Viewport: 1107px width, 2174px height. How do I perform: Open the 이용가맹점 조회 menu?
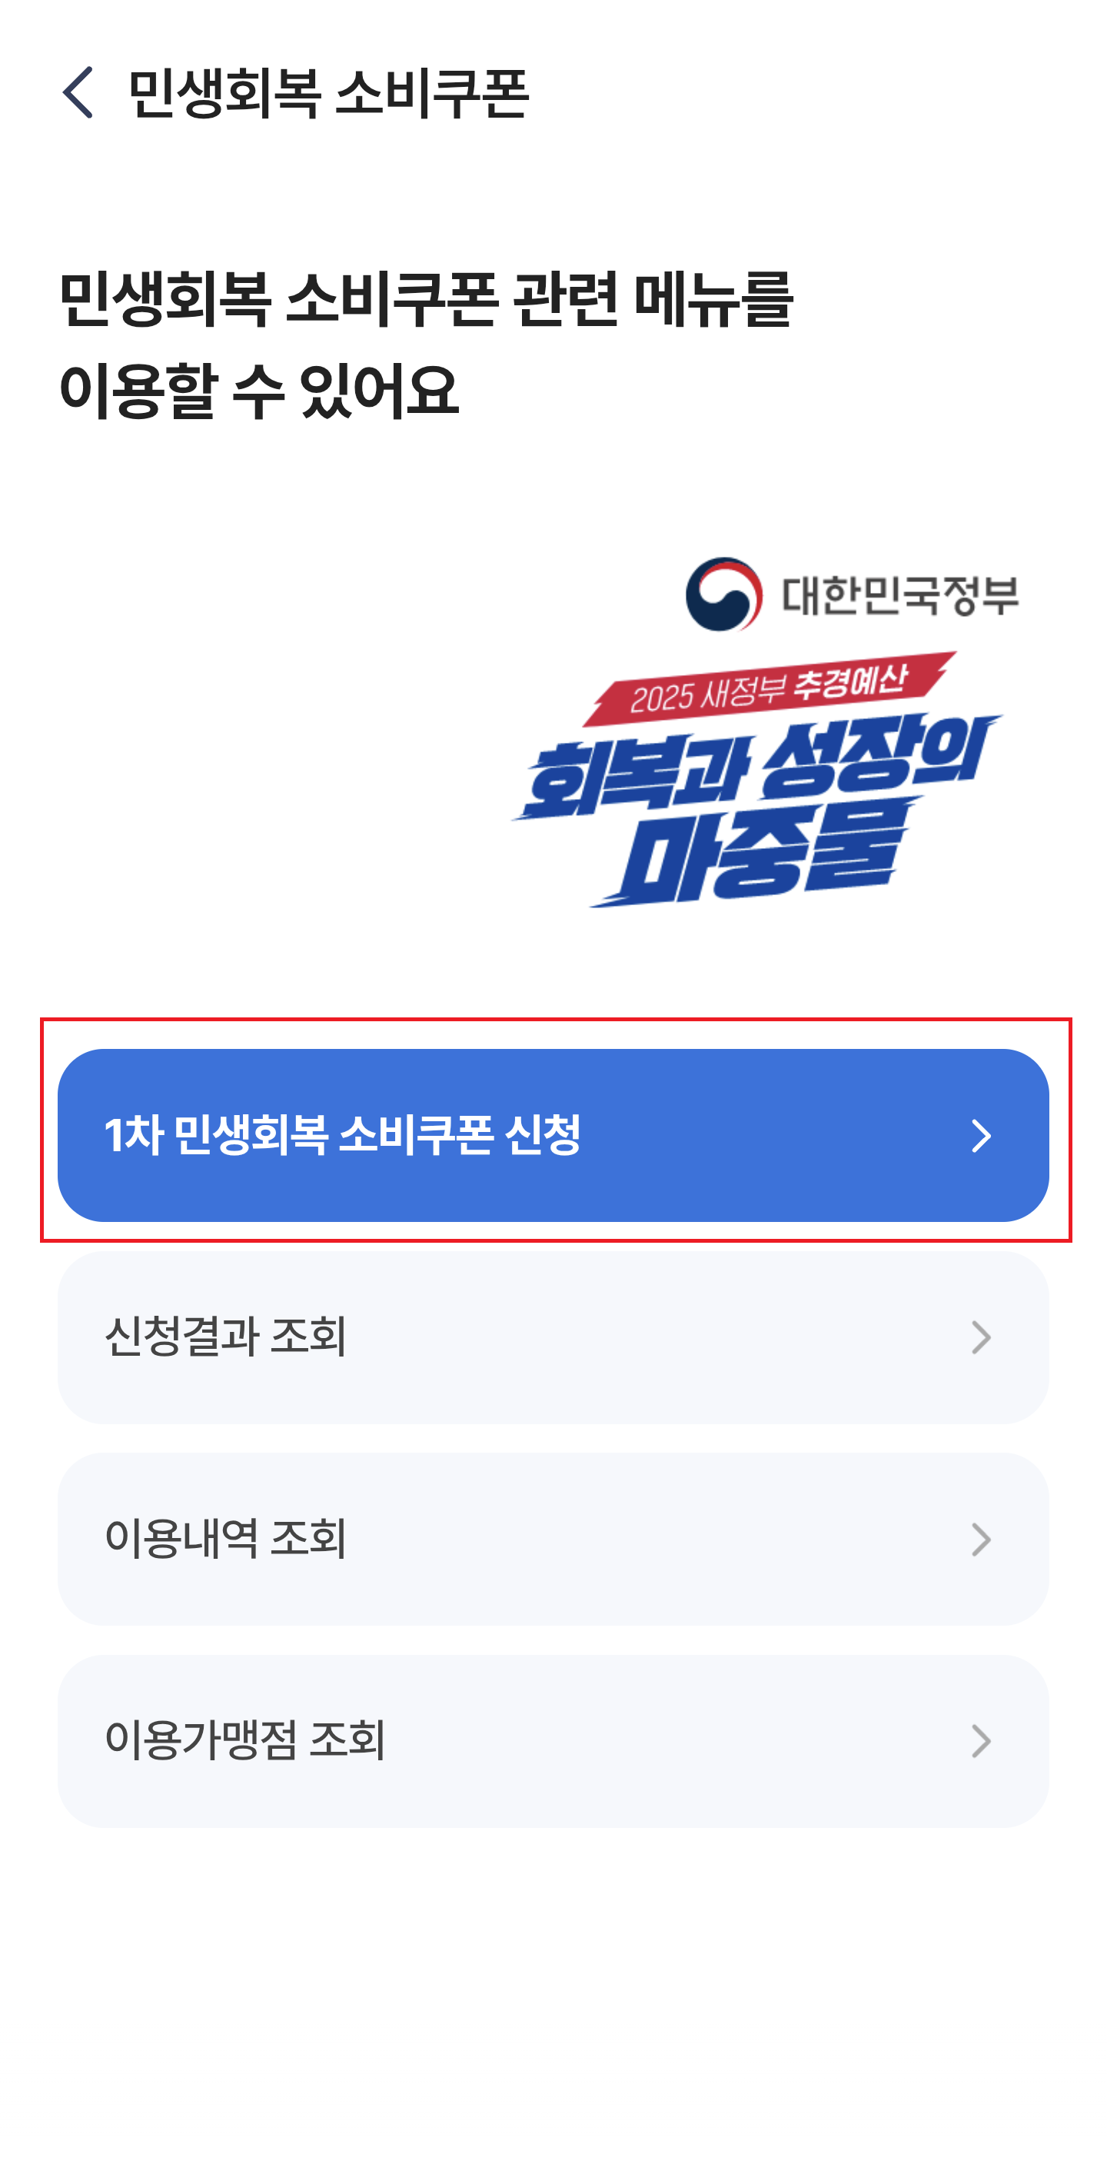tap(553, 1740)
